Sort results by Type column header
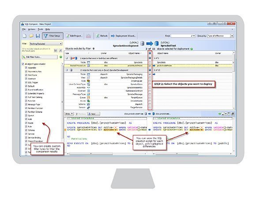Image resolution: width=256 pixels, height=203 pixels. click(x=67, y=53)
